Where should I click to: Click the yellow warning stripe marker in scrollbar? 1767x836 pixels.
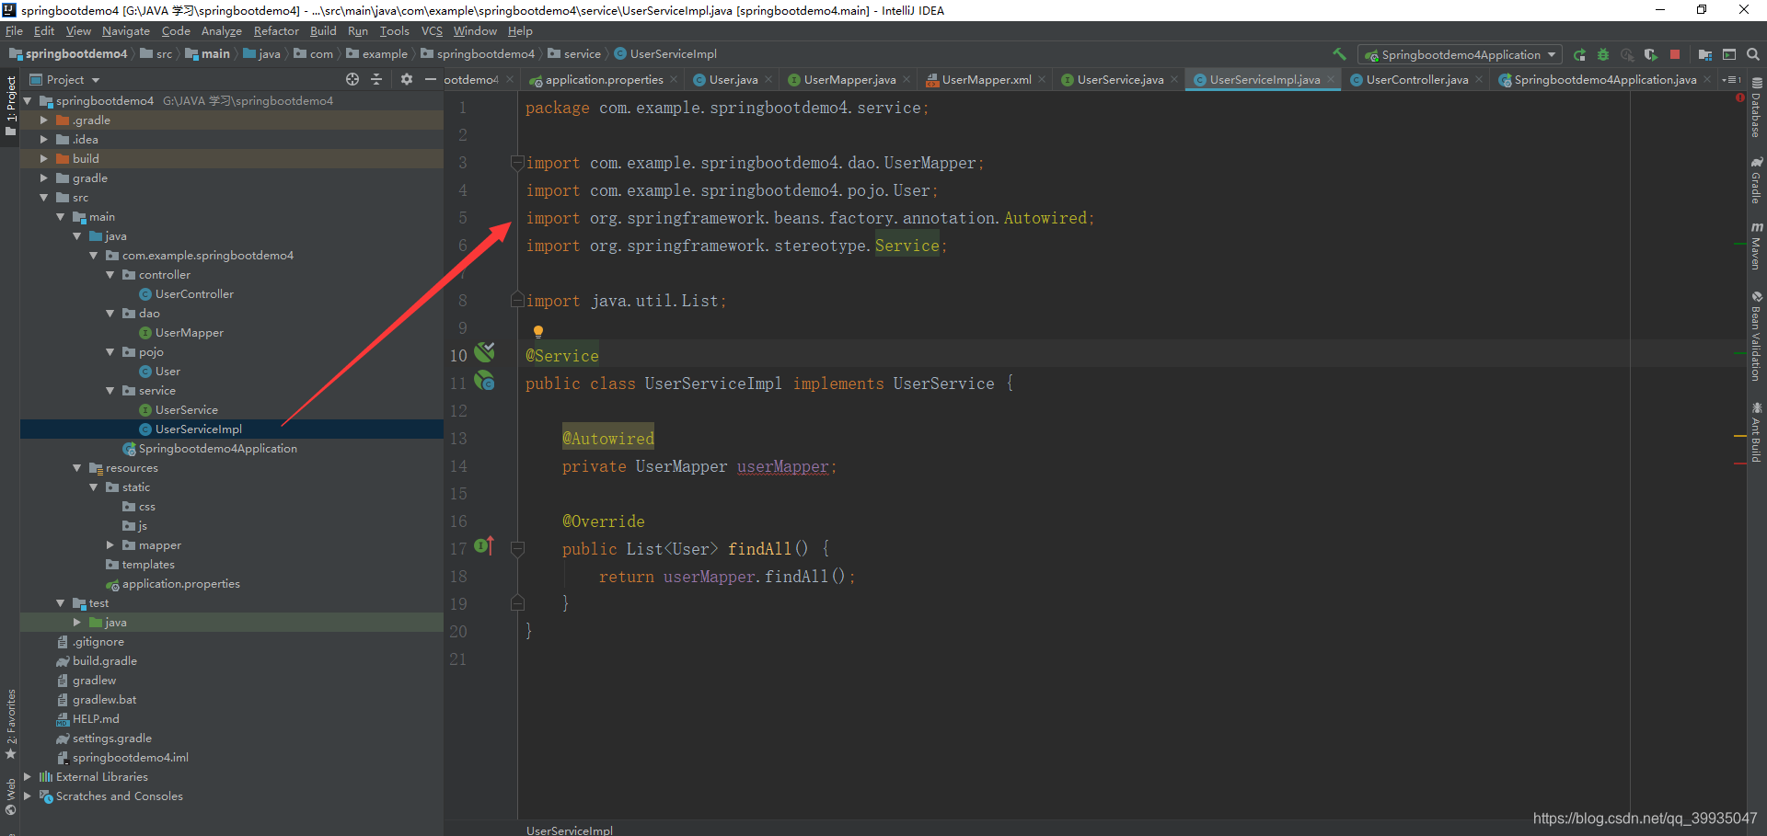pos(1739,435)
